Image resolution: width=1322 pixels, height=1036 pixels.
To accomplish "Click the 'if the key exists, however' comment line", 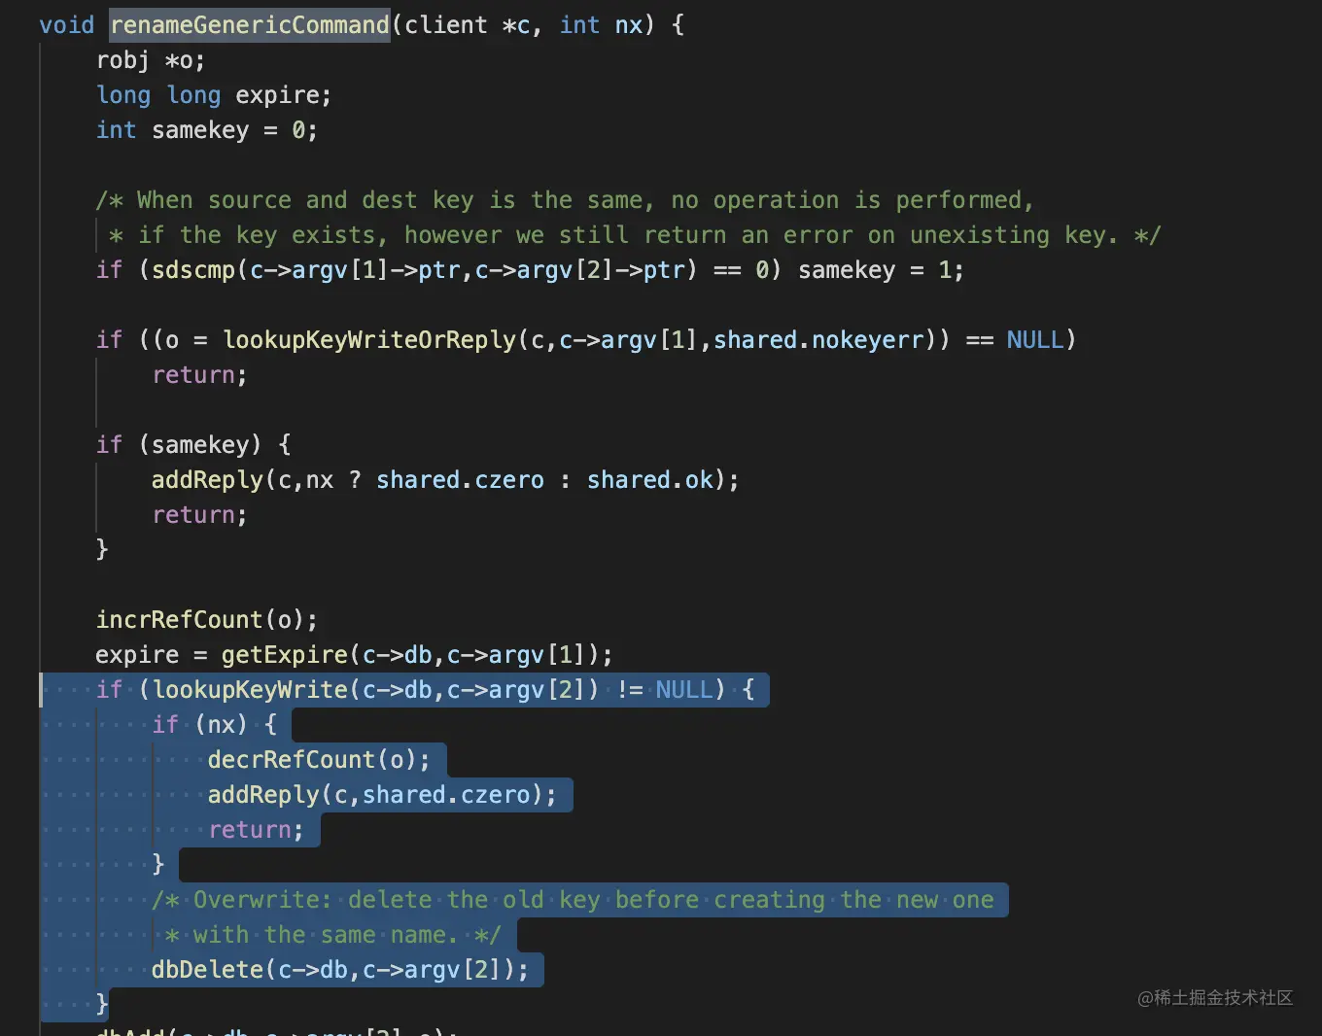I will (635, 235).
